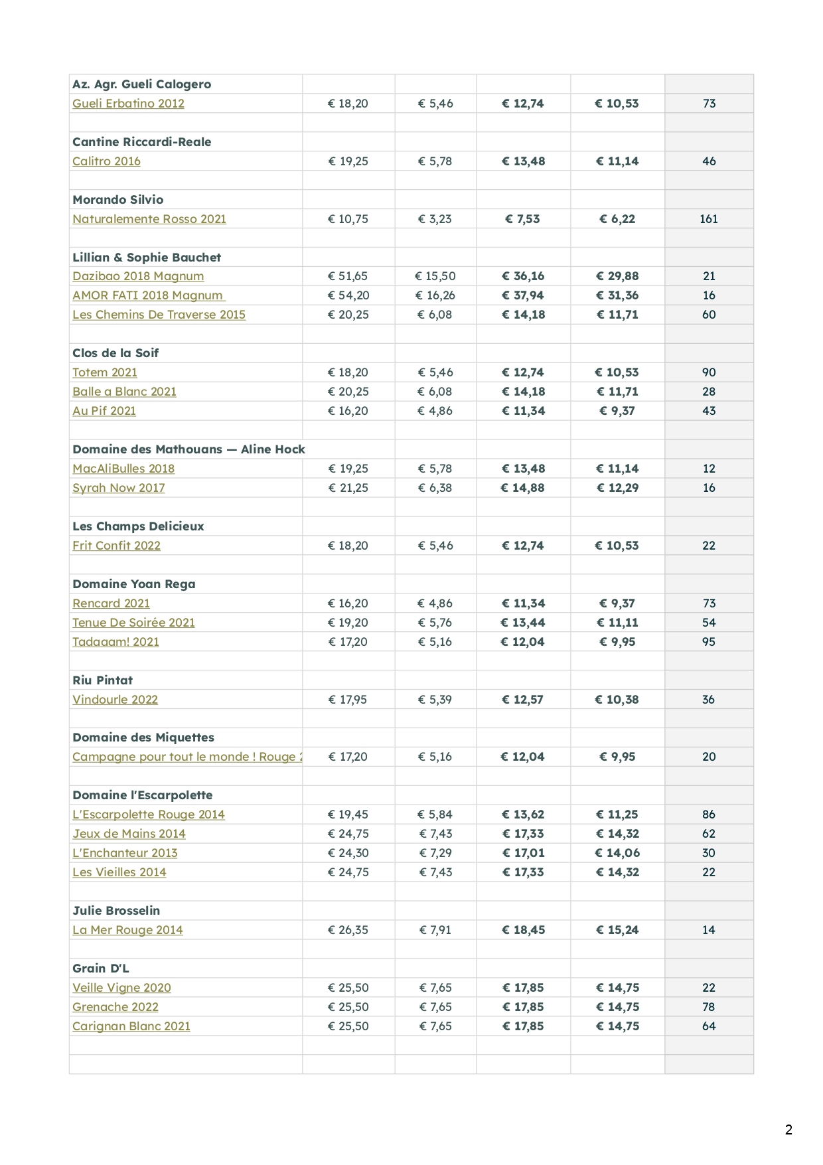Select the Domaine Yoan Rega heading

pyautogui.click(x=134, y=584)
